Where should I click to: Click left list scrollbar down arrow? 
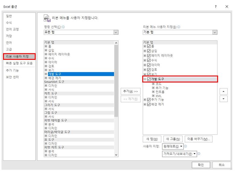click(x=116, y=155)
